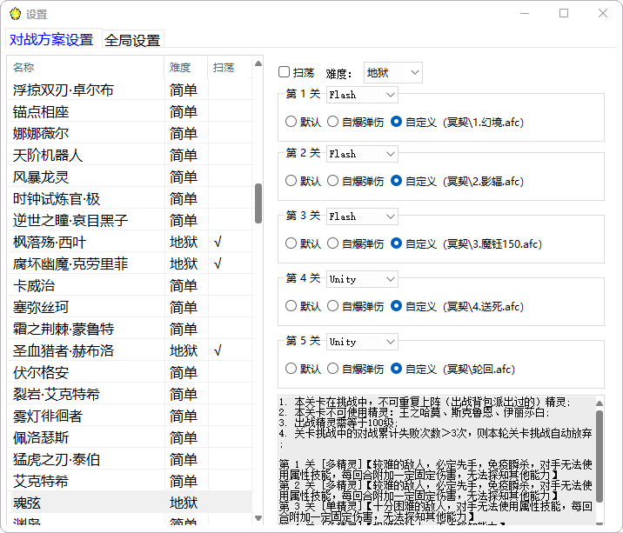Select the 霜之荆棘·蒙鲁特 row
This screenshot has width=623, height=533.
click(x=130, y=329)
